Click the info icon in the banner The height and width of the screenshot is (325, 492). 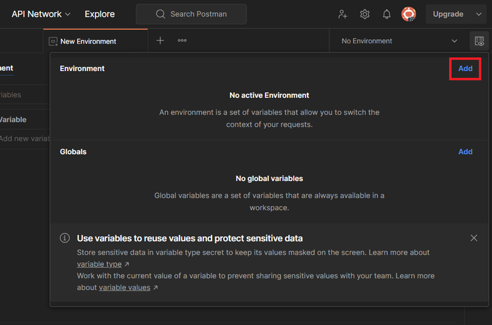click(x=65, y=238)
